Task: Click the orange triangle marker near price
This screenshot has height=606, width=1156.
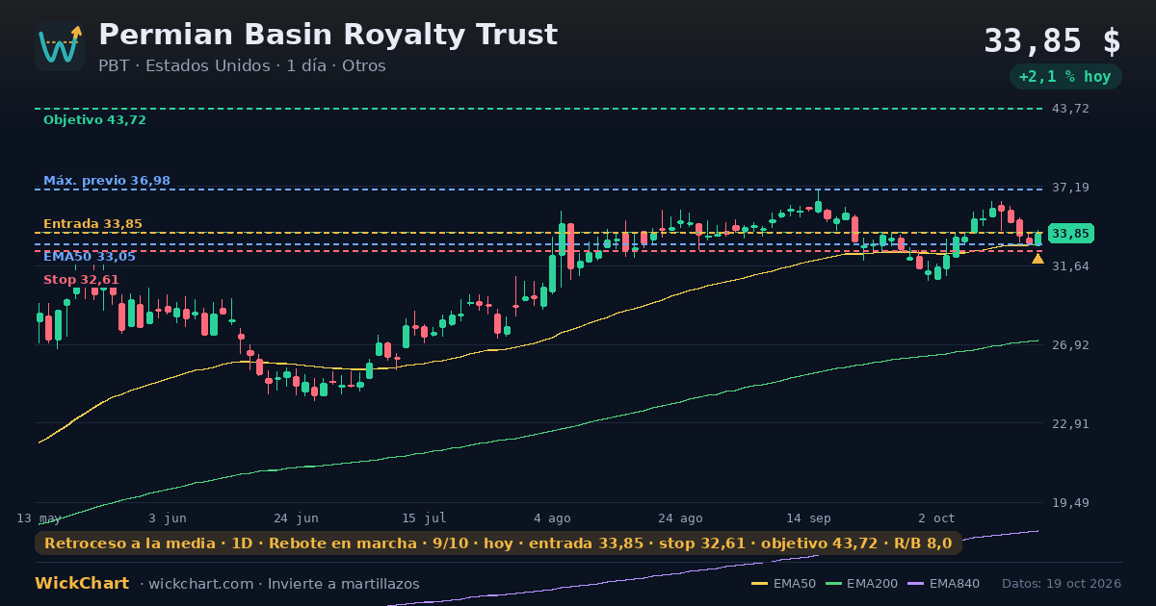Action: [1038, 258]
